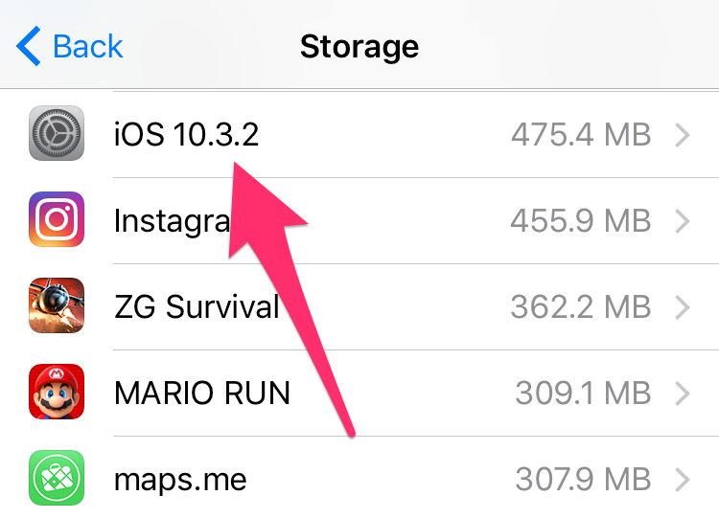Select the MARIO RUN label

(201, 393)
